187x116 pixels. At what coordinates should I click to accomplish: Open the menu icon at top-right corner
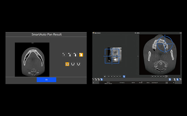pos(181,33)
